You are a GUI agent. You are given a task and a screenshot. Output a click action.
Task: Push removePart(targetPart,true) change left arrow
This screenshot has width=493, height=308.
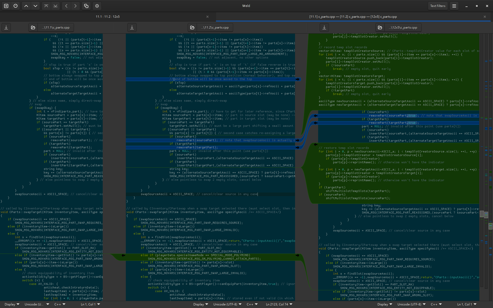click(x=316, y=123)
